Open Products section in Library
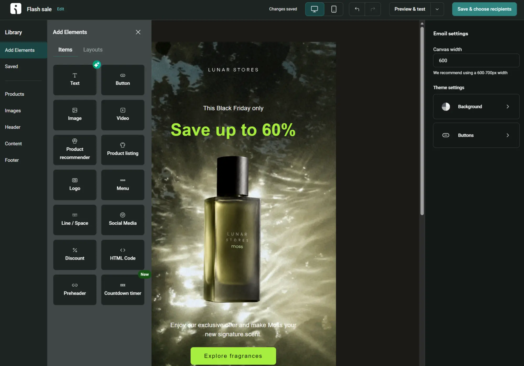This screenshot has width=524, height=366. tap(14, 94)
